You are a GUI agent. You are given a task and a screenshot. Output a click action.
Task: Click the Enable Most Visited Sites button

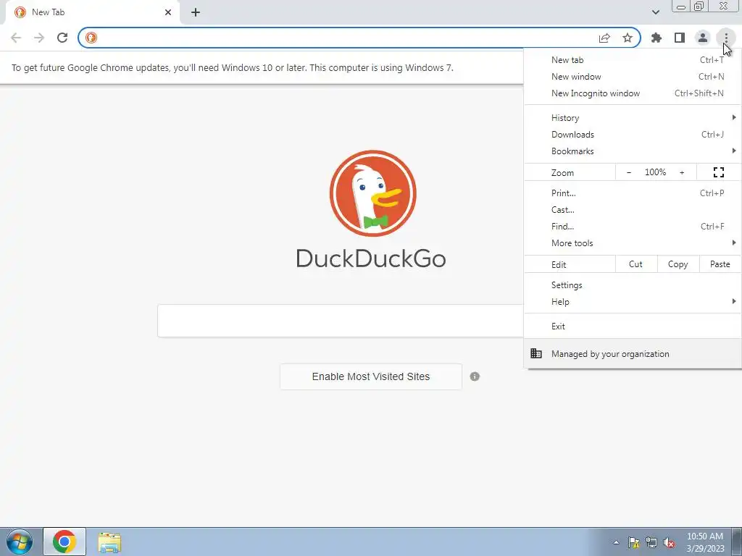coord(371,376)
